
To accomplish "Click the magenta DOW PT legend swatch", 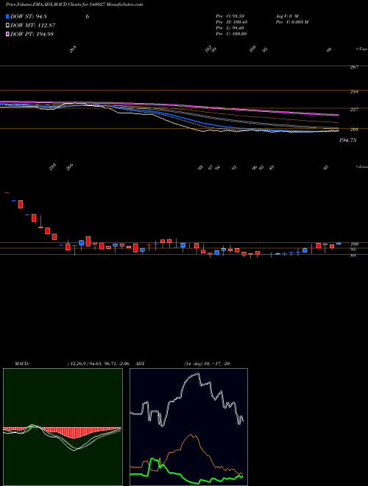I will (x=8, y=34).
